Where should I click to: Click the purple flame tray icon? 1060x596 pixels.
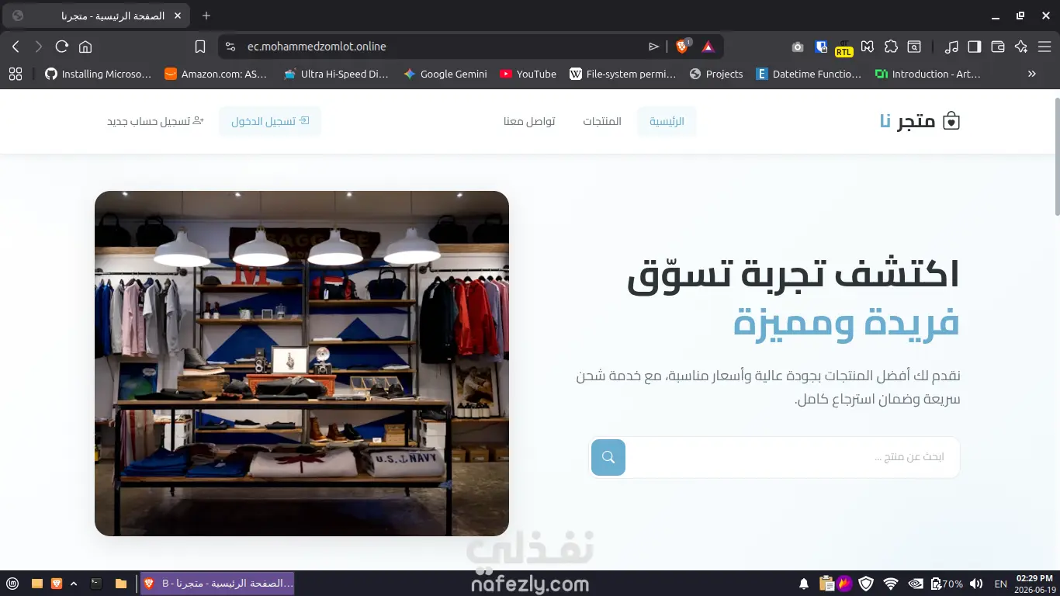pyautogui.click(x=845, y=584)
